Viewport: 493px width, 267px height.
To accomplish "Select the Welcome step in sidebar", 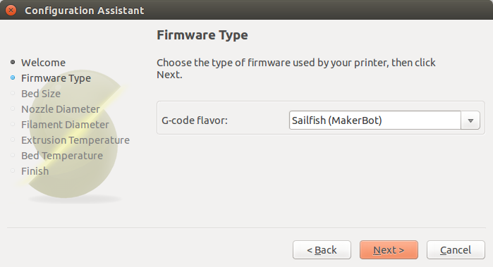I will 44,63.
